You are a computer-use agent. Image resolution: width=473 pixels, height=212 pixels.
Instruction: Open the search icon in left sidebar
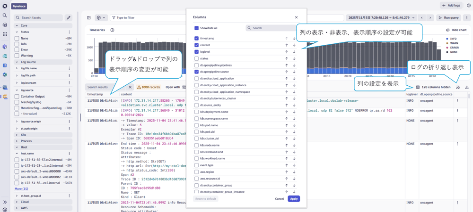(5, 16)
